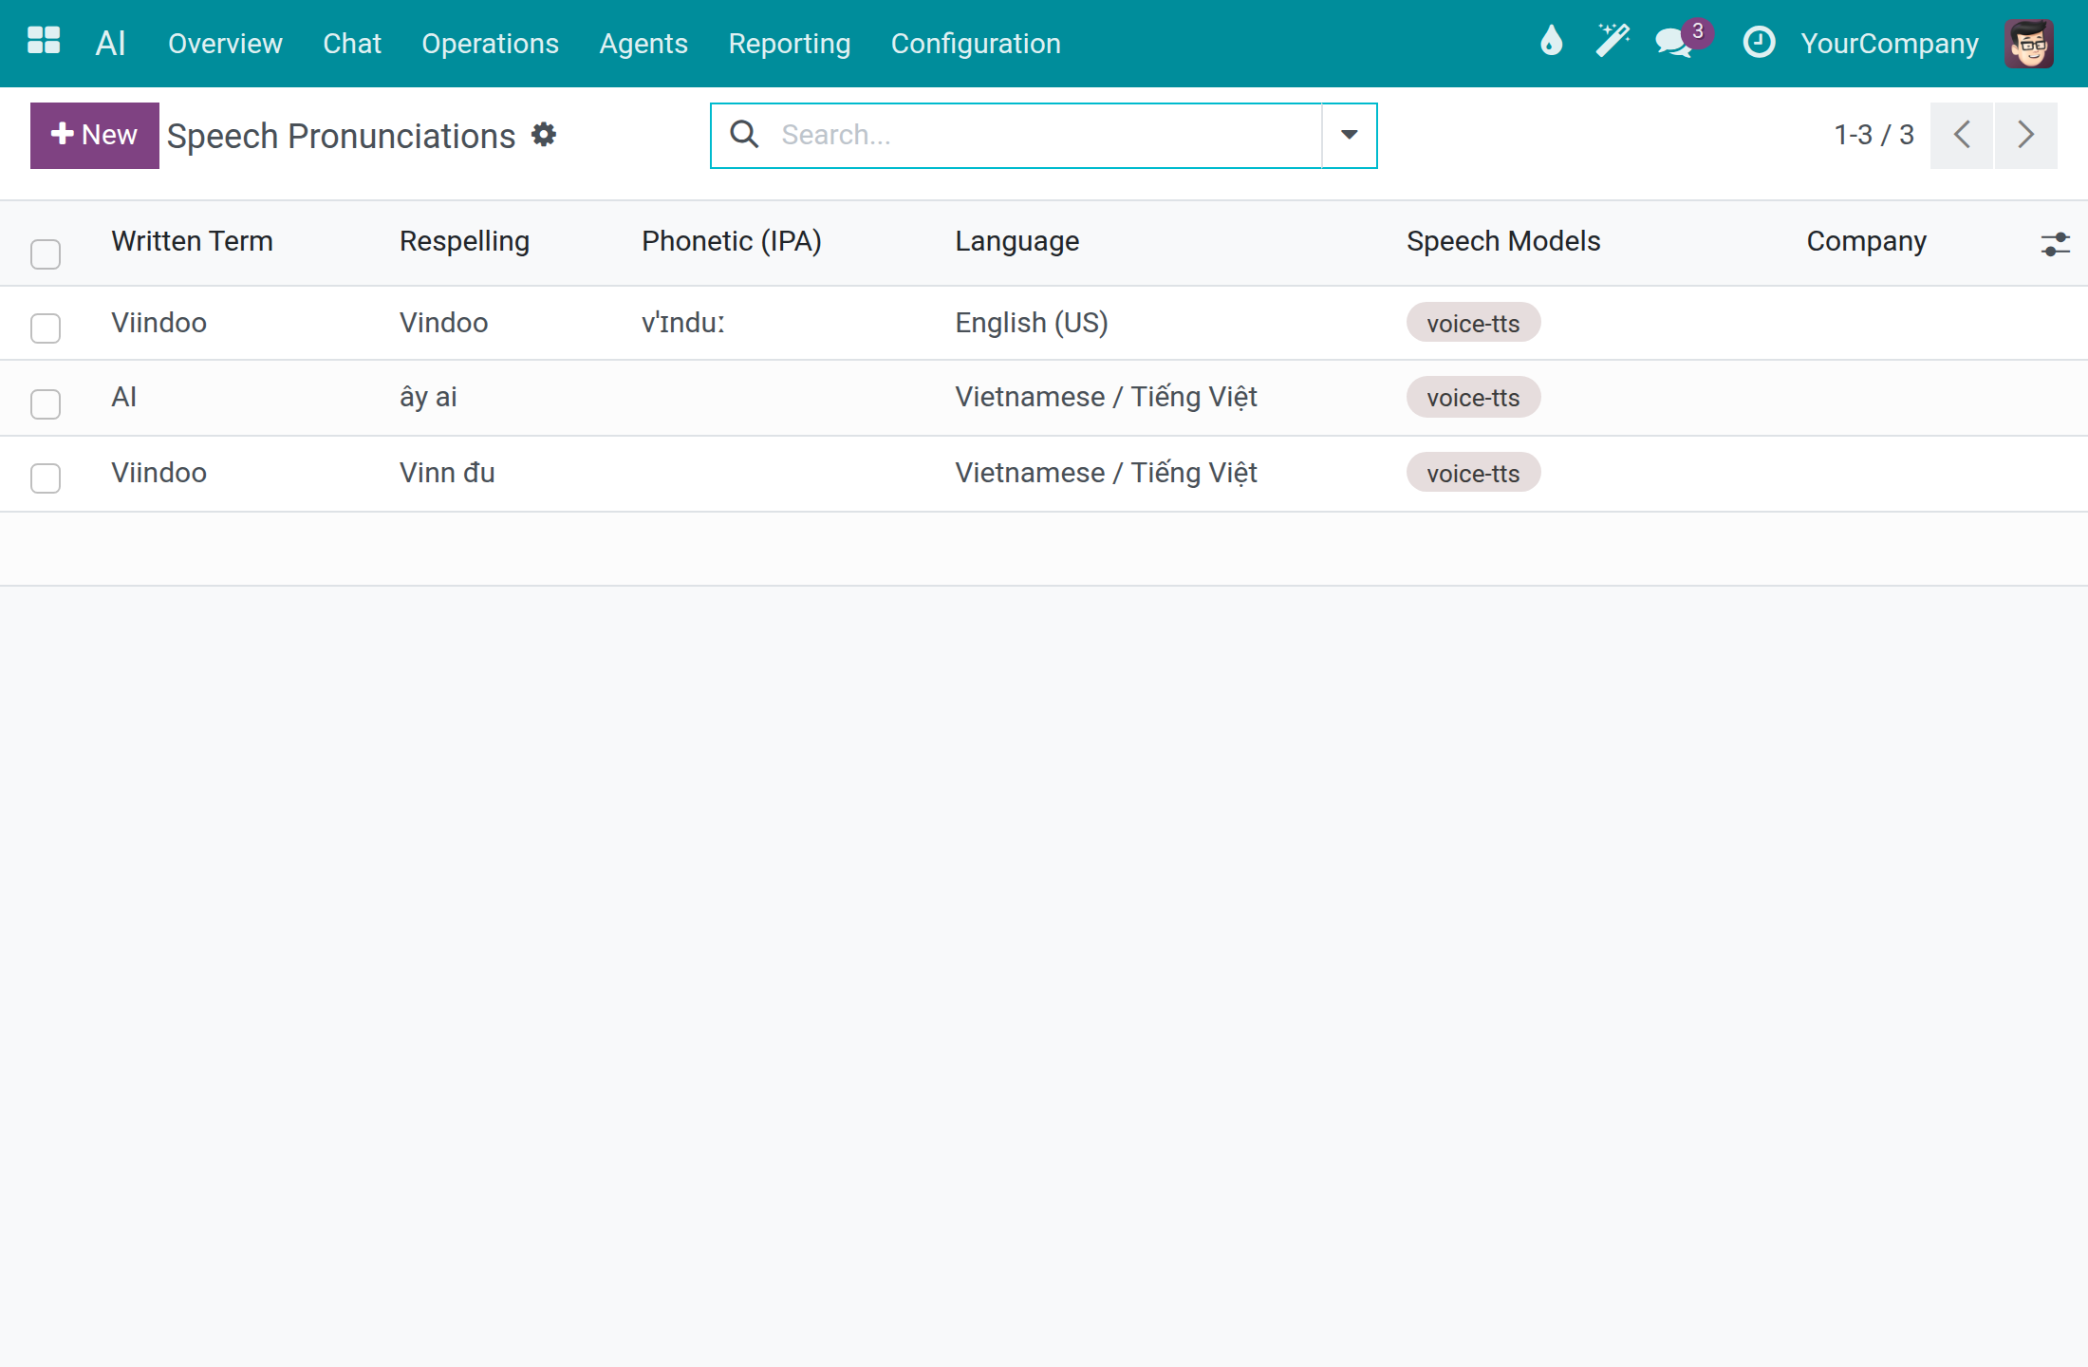Open the magic wand AI tool
The image size is (2088, 1367).
pos(1613,42)
